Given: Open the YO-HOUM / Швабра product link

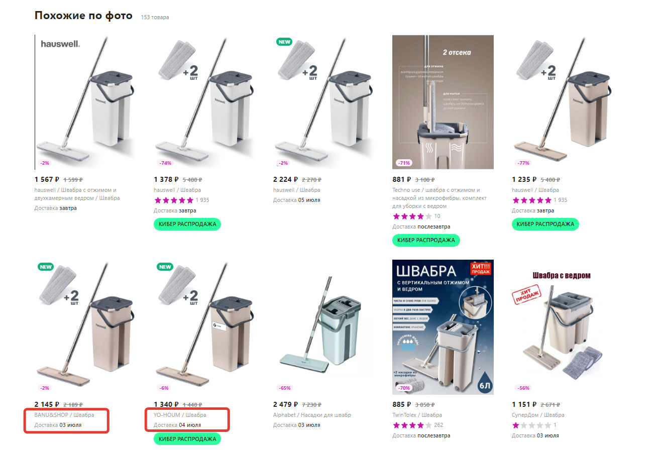Looking at the screenshot, I should click(180, 415).
